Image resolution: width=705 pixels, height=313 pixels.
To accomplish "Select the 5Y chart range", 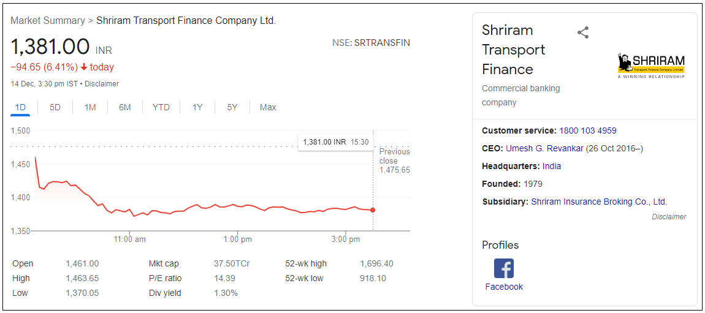I will pos(232,107).
